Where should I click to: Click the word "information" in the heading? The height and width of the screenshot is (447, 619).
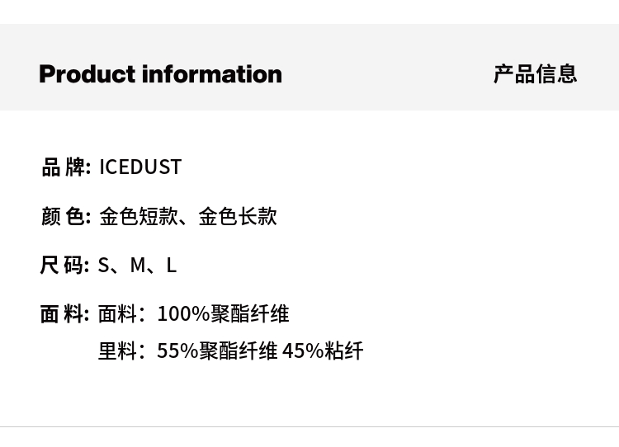[x=211, y=74]
